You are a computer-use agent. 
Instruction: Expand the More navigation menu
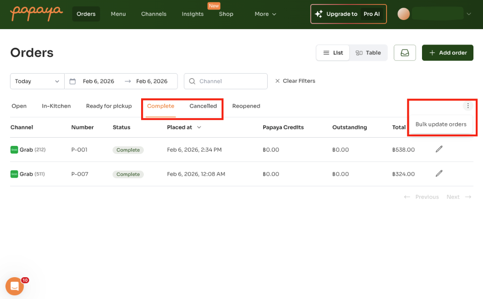pos(265,14)
